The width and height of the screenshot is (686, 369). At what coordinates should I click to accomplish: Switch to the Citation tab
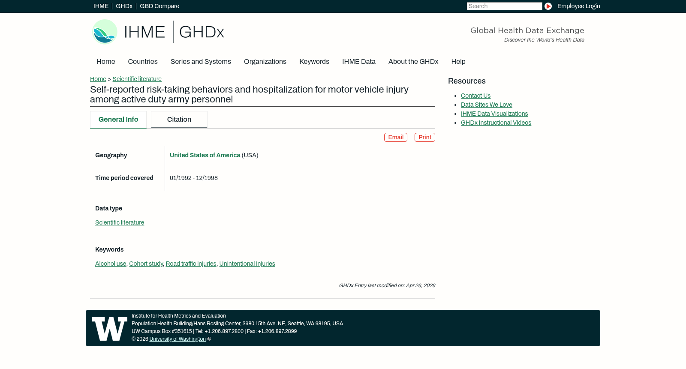[179, 120]
